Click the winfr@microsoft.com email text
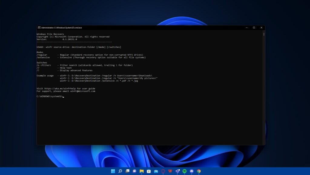 click(83, 91)
